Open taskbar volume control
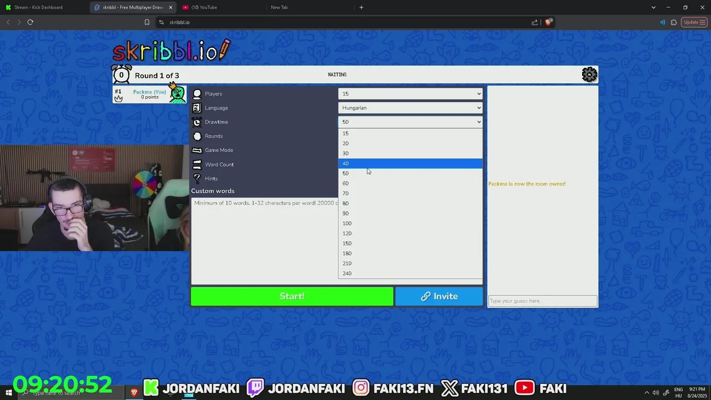The width and height of the screenshot is (711, 400). 656,392
